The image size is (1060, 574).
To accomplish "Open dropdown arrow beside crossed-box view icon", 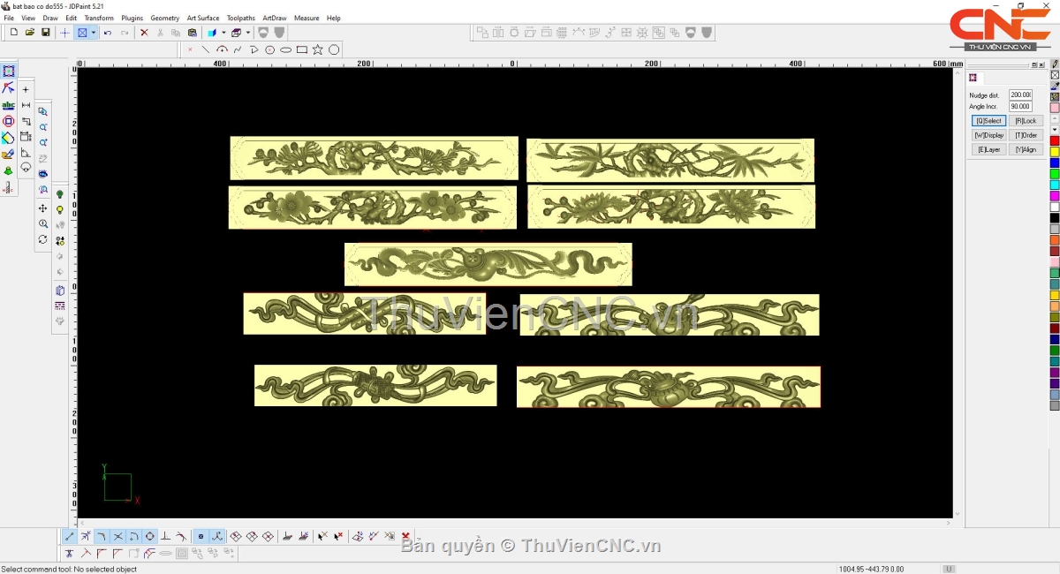I will coord(93,33).
